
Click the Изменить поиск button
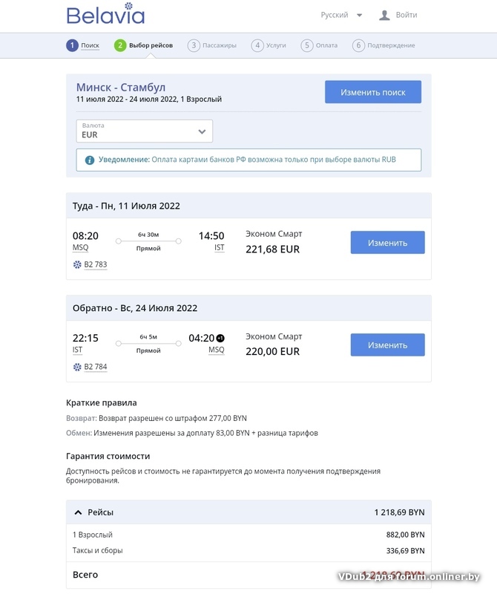[x=373, y=92]
